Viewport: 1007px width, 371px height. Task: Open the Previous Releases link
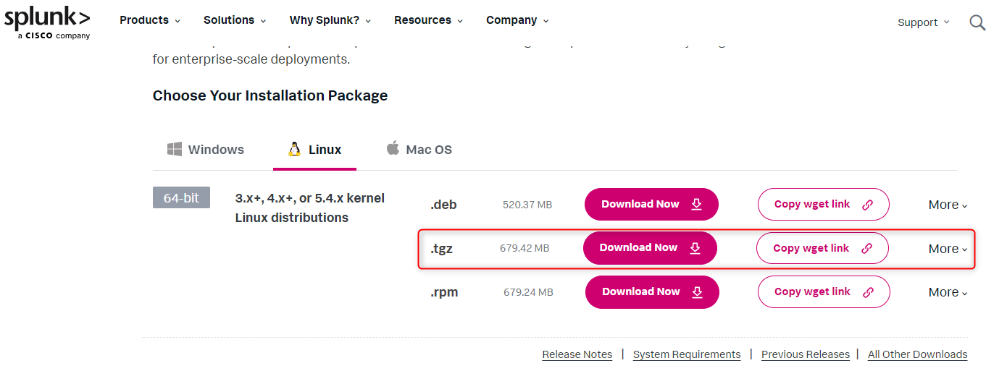point(805,354)
